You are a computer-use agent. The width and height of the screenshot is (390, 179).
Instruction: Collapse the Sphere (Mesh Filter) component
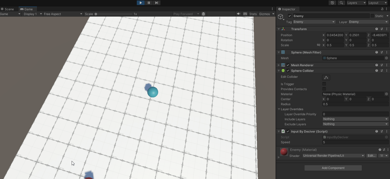tap(279, 52)
